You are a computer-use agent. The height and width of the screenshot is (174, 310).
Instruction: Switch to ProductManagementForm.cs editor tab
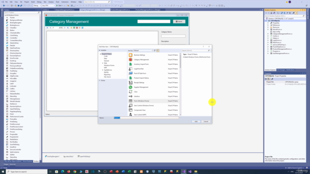[x=120, y=10]
